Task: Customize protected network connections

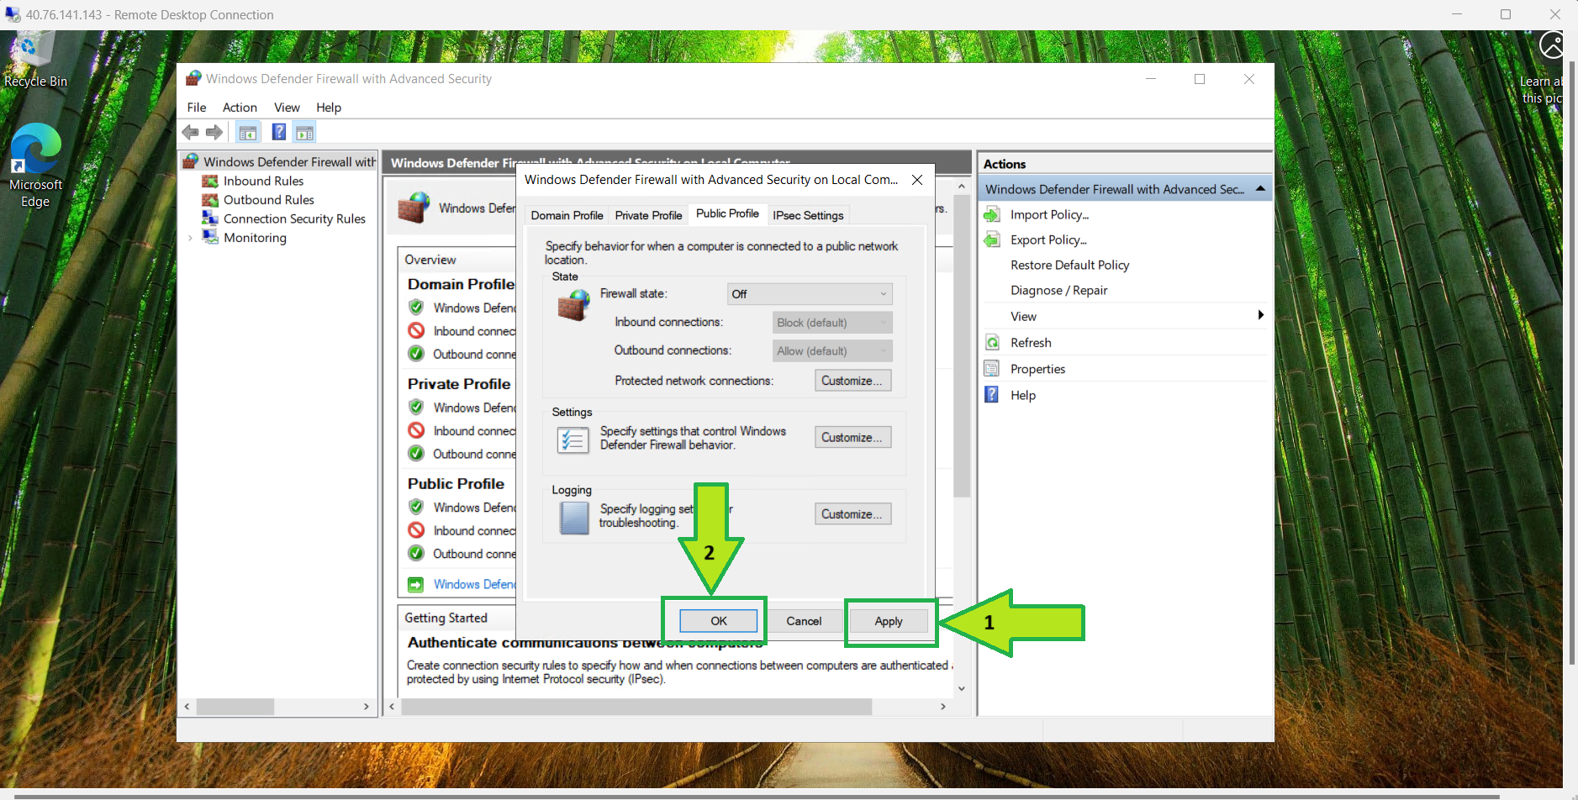Action: point(852,381)
